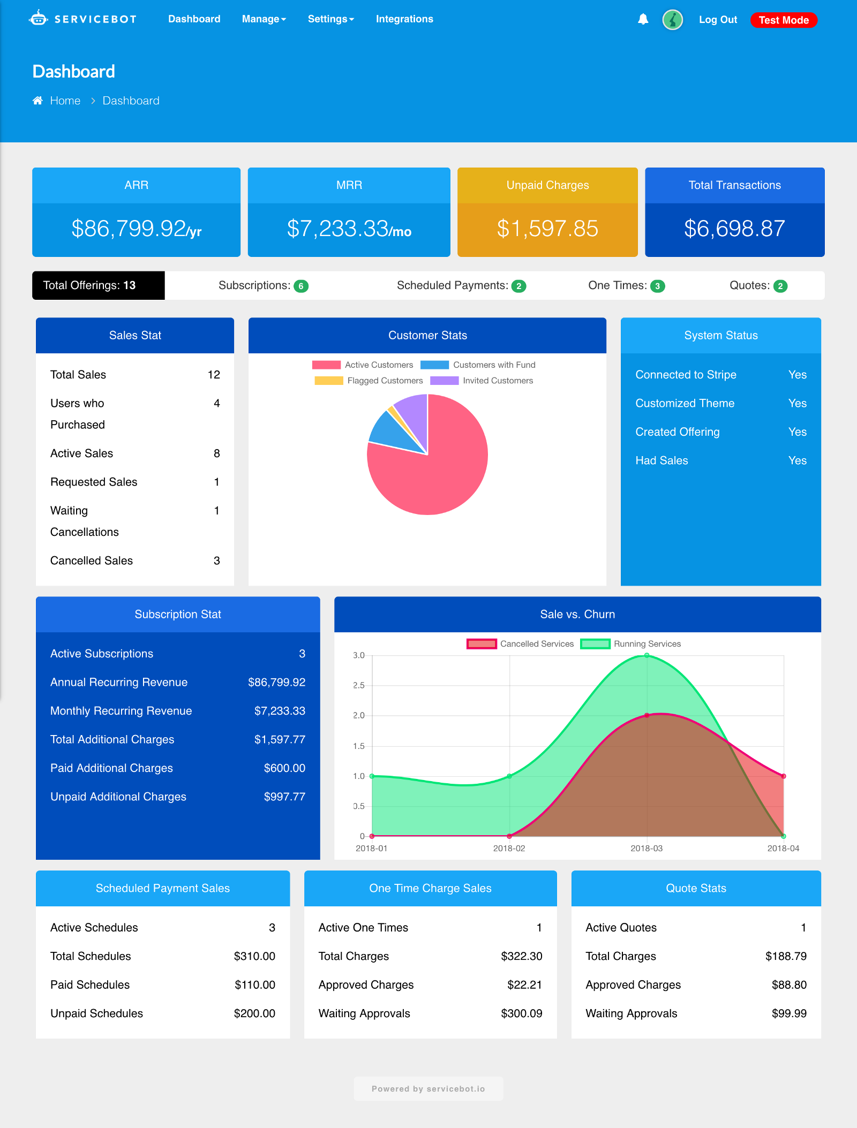Click the Active Subscriptions row
The width and height of the screenshot is (857, 1128).
coord(178,654)
